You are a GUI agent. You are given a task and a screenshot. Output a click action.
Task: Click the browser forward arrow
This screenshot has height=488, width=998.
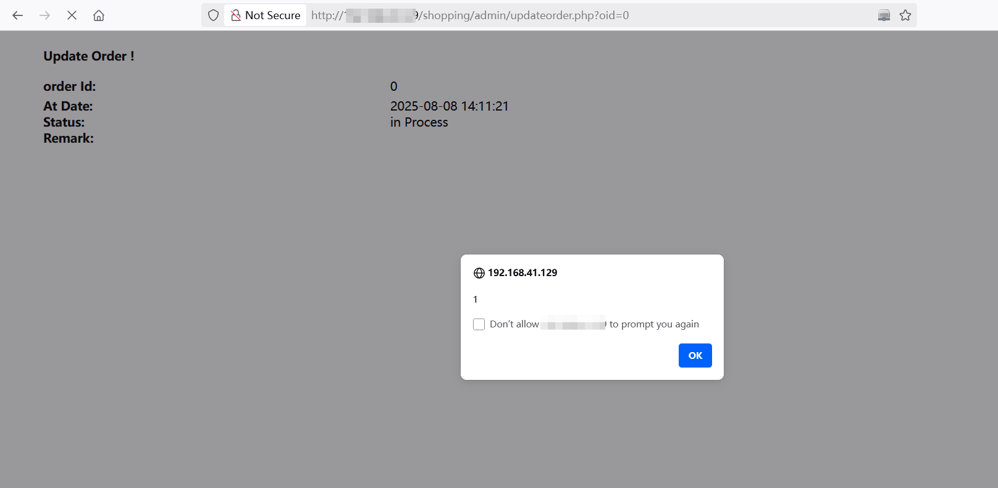(x=45, y=15)
